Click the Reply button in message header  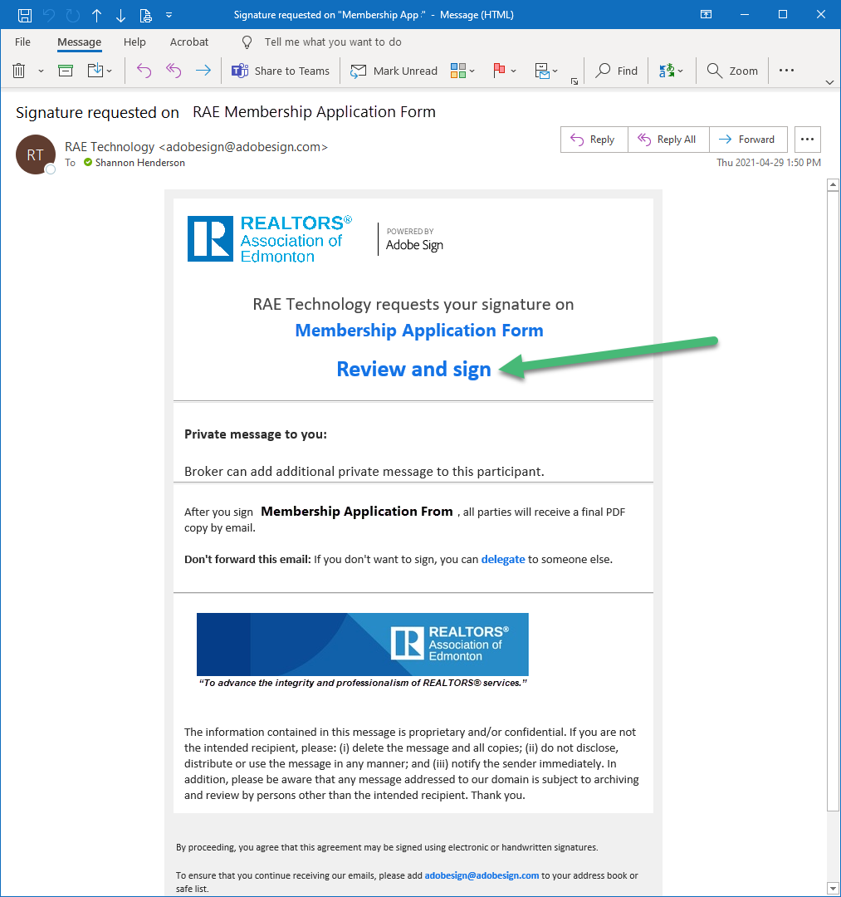coord(594,140)
